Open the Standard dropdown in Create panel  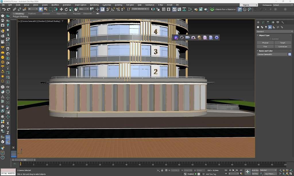click(x=274, y=31)
